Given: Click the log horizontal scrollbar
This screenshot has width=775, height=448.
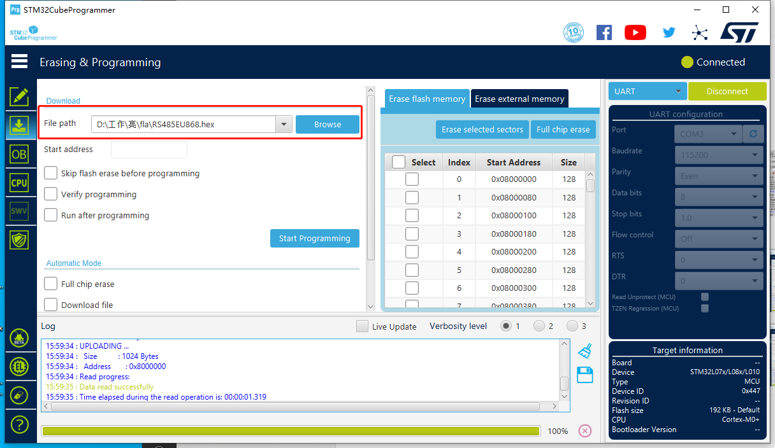Looking at the screenshot, I should tap(300, 406).
